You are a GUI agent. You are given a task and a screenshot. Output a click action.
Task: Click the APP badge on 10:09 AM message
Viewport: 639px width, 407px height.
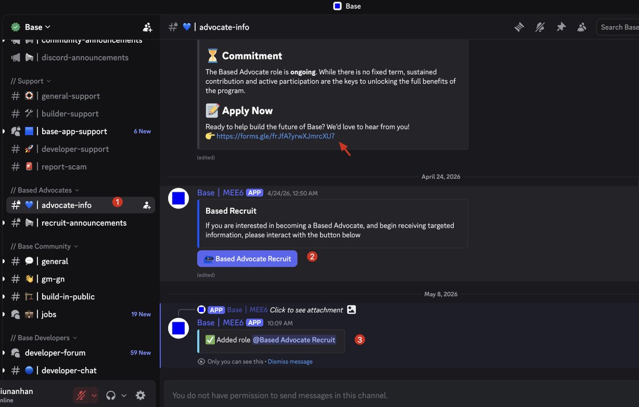click(x=255, y=322)
